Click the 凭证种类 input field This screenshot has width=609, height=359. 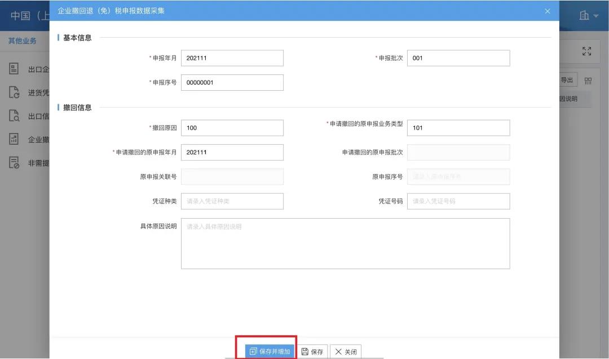(x=232, y=201)
